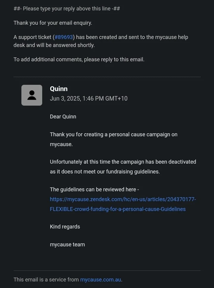Image resolution: width=214 pixels, height=288 pixels.
Task: Open the fundraising guidelines zendesk URL
Action: pyautogui.click(x=123, y=204)
